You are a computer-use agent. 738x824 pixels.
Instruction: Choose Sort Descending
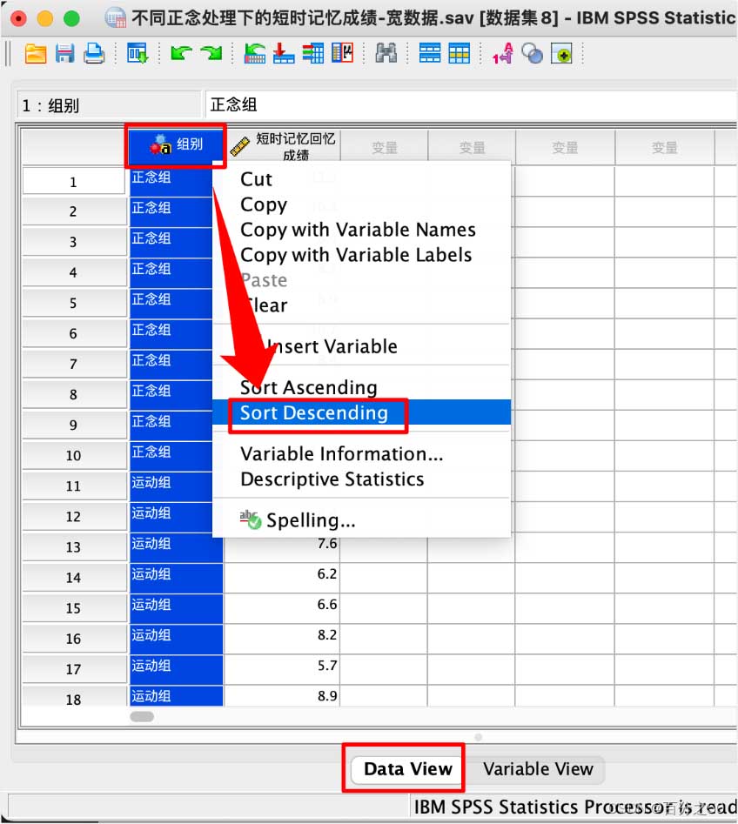click(x=362, y=412)
